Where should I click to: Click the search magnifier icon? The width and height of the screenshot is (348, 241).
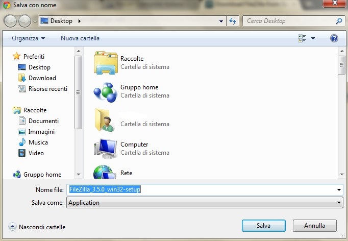point(339,21)
